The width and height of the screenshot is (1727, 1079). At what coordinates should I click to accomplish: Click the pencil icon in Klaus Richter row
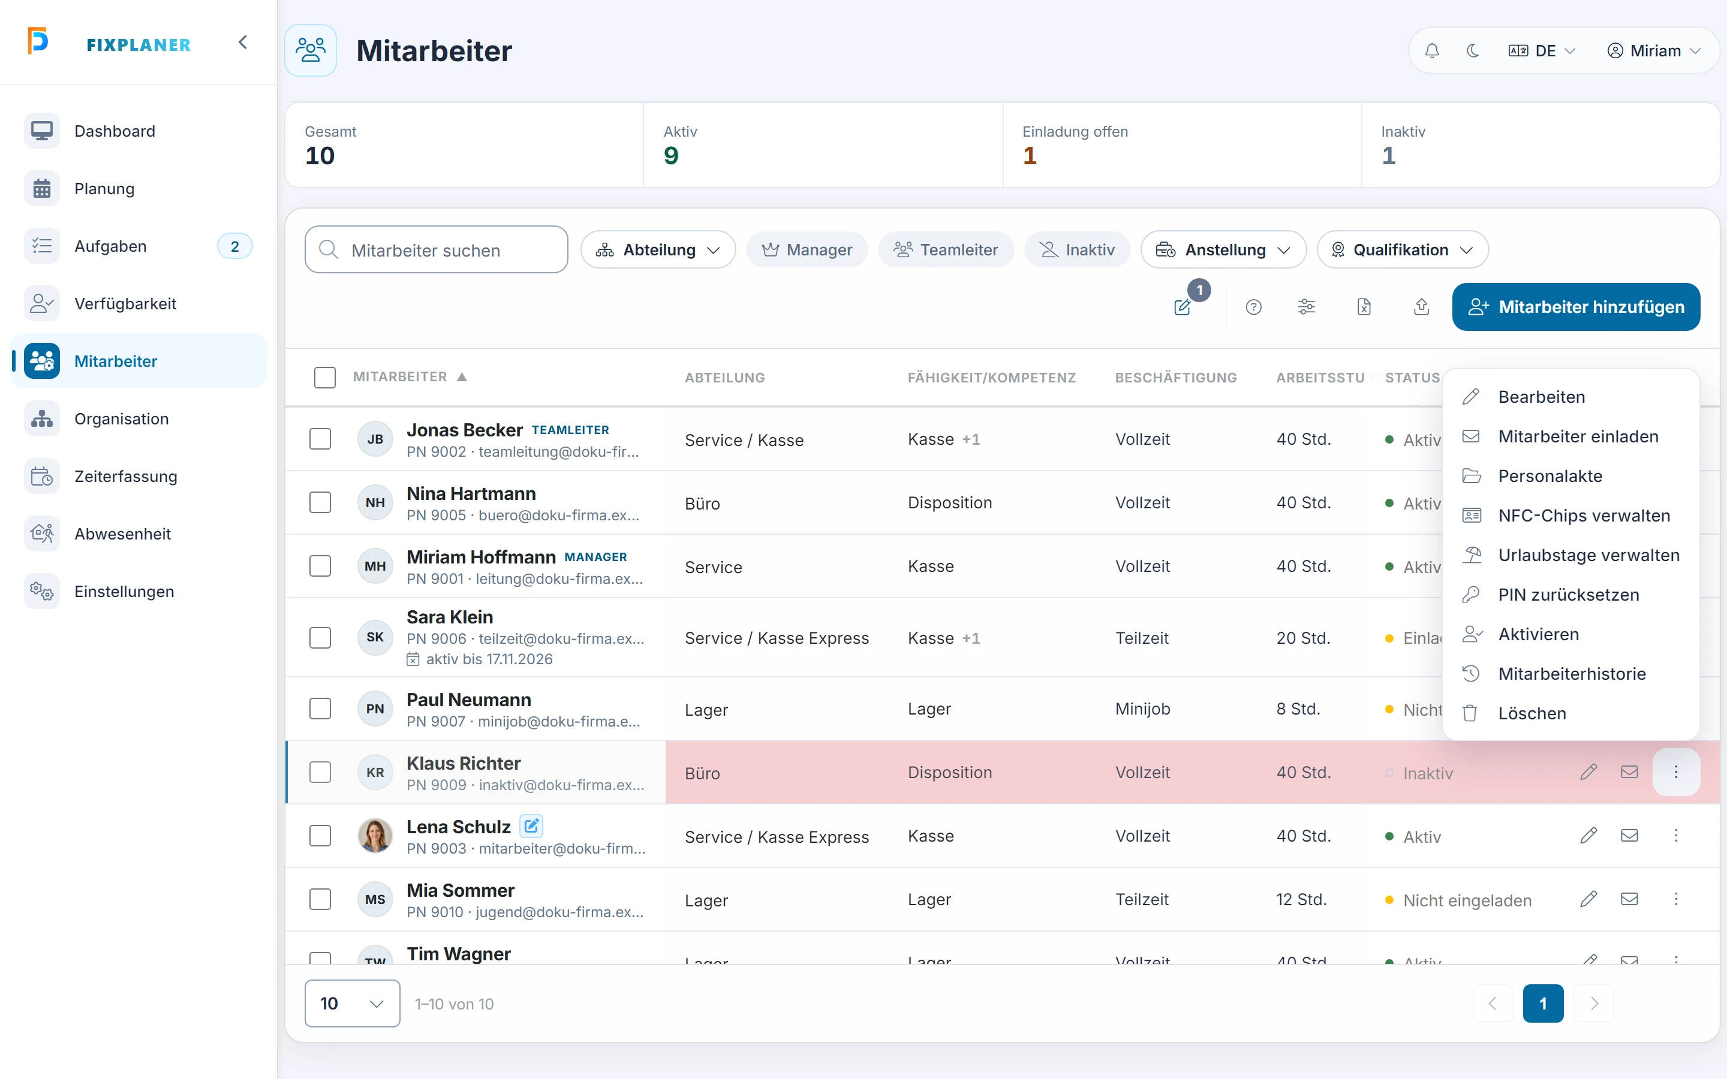tap(1588, 772)
